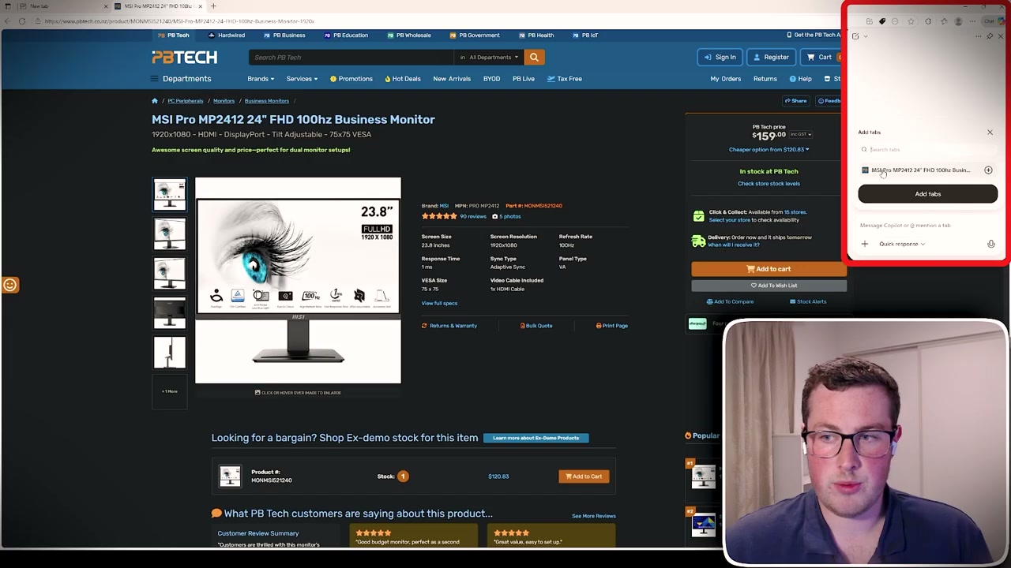View full specs
The height and width of the screenshot is (568, 1011).
(x=439, y=303)
